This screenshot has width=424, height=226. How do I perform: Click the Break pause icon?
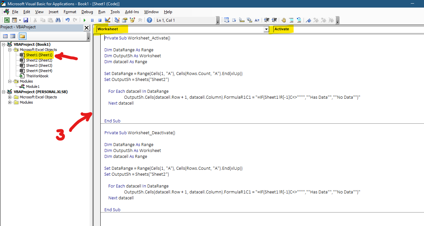point(92,20)
